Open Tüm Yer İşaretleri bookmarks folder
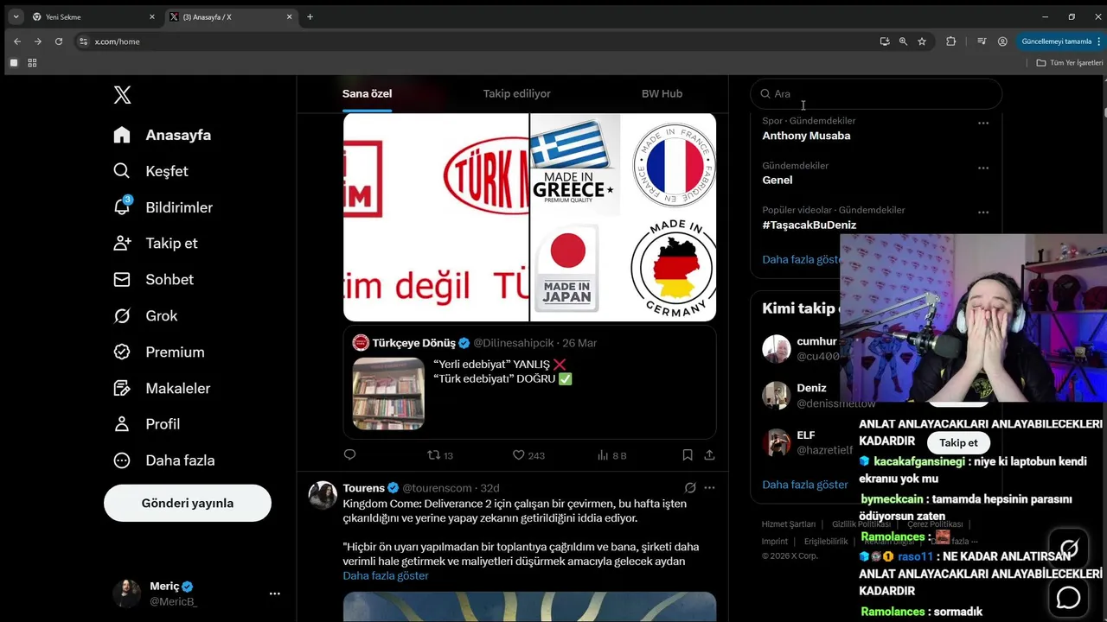The height and width of the screenshot is (622, 1107). point(1070,63)
